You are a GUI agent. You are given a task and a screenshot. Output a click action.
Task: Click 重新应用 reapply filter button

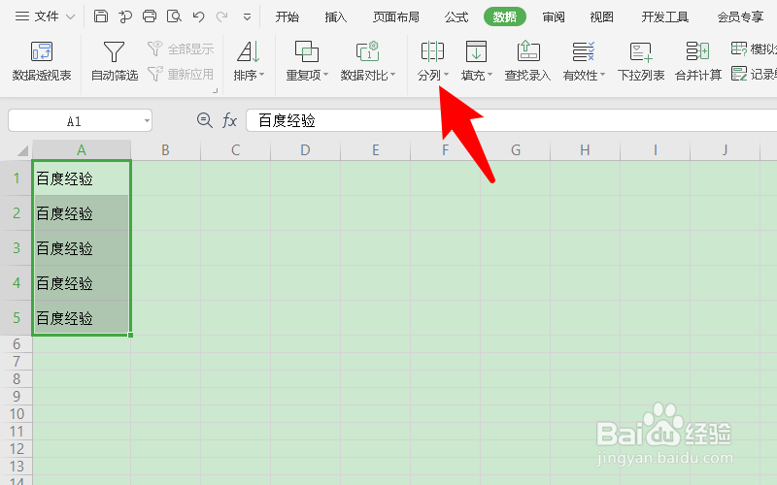pyautogui.click(x=182, y=75)
